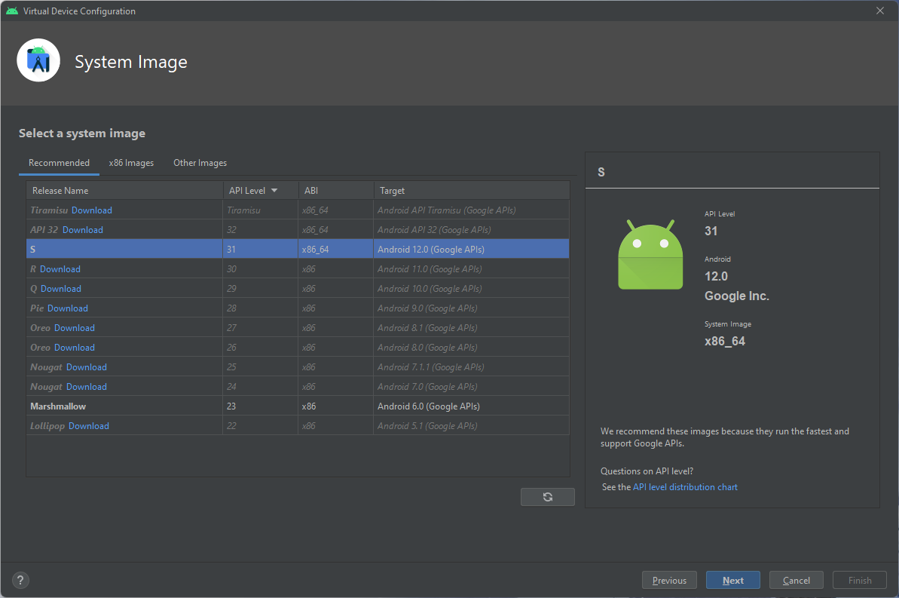Click the Android 7.1.1 (Google APIs) cell
Viewport: 899px width, 598px height.
(x=471, y=366)
